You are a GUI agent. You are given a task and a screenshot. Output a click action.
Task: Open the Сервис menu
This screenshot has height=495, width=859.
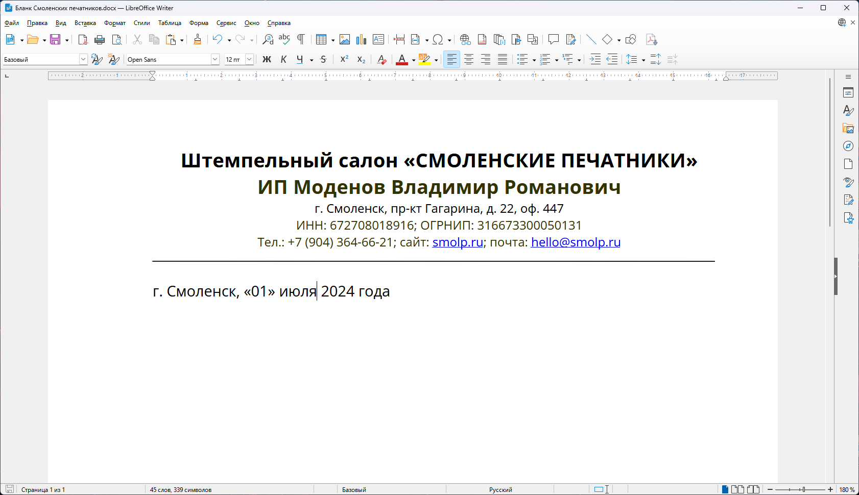point(226,23)
